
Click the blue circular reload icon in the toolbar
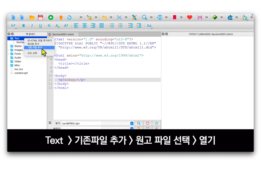69,17
